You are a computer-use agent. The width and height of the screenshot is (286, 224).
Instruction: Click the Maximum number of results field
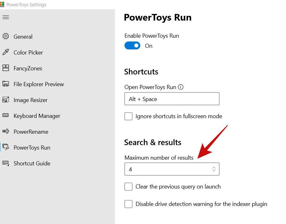pos(172,169)
